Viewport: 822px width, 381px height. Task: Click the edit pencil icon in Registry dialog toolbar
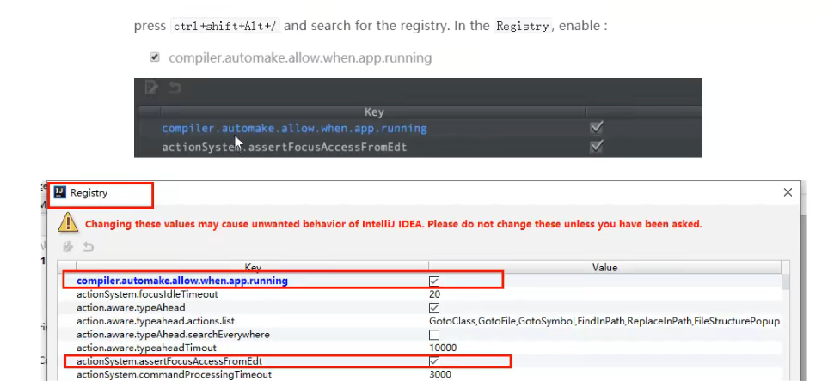(68, 247)
